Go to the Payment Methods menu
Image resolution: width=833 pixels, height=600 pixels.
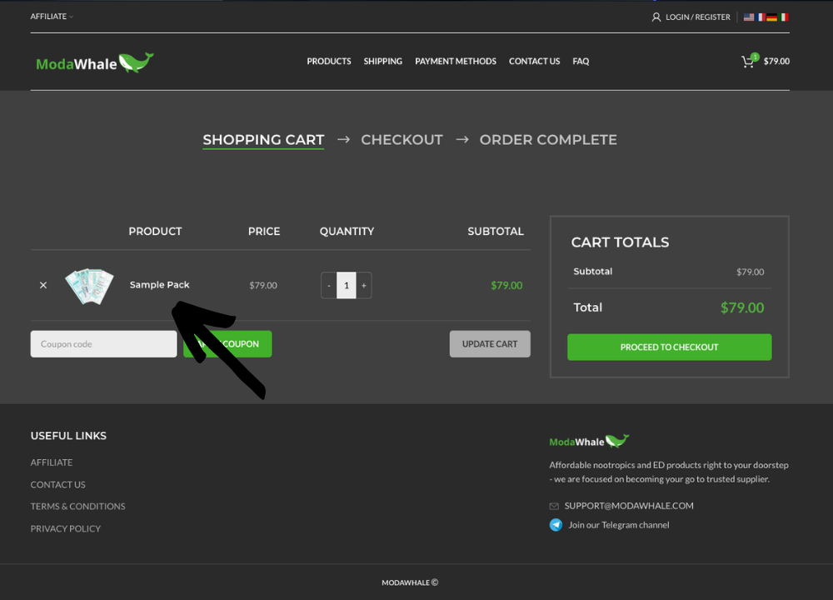coord(456,62)
